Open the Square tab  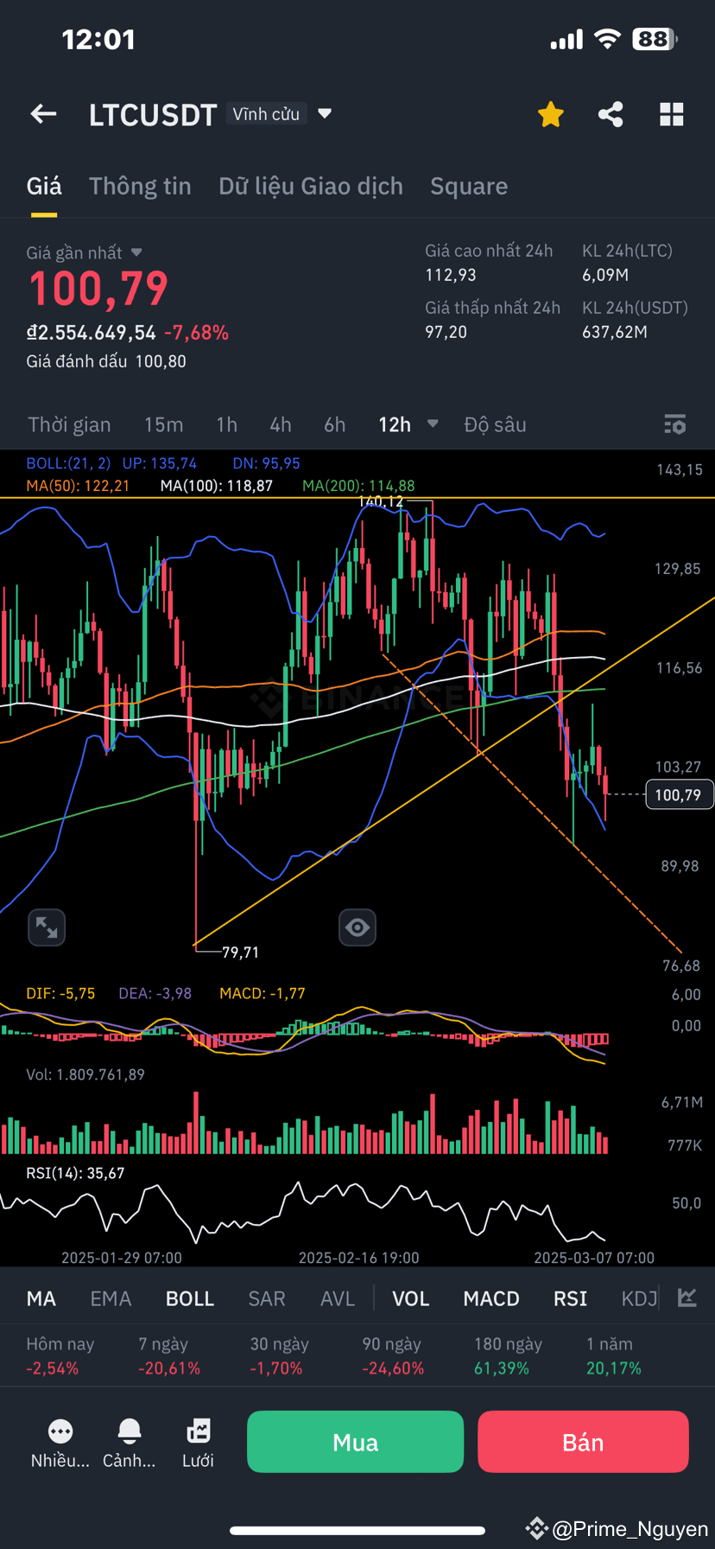(x=469, y=186)
